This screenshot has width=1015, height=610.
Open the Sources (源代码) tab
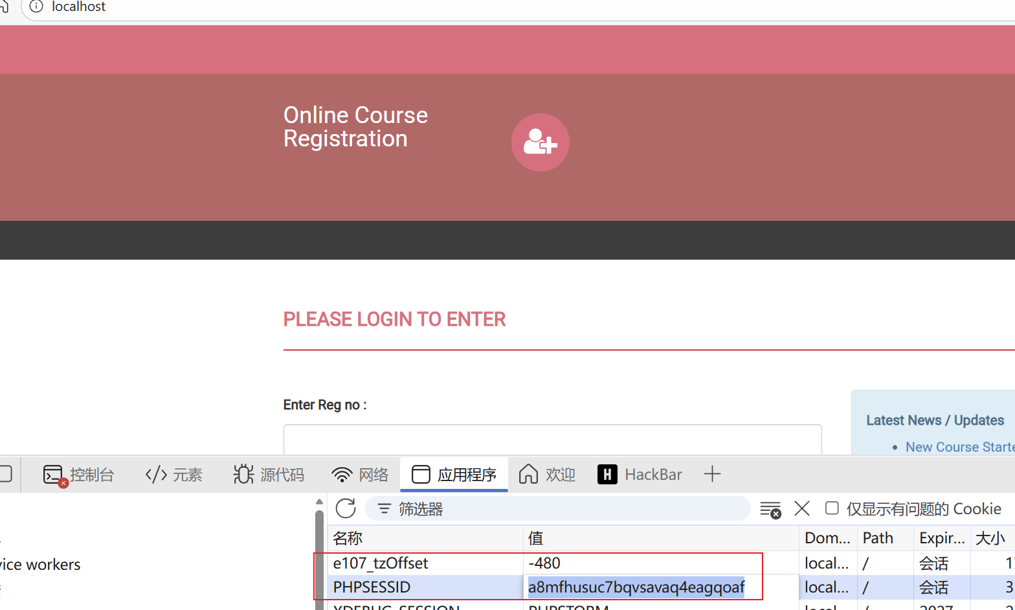point(269,475)
